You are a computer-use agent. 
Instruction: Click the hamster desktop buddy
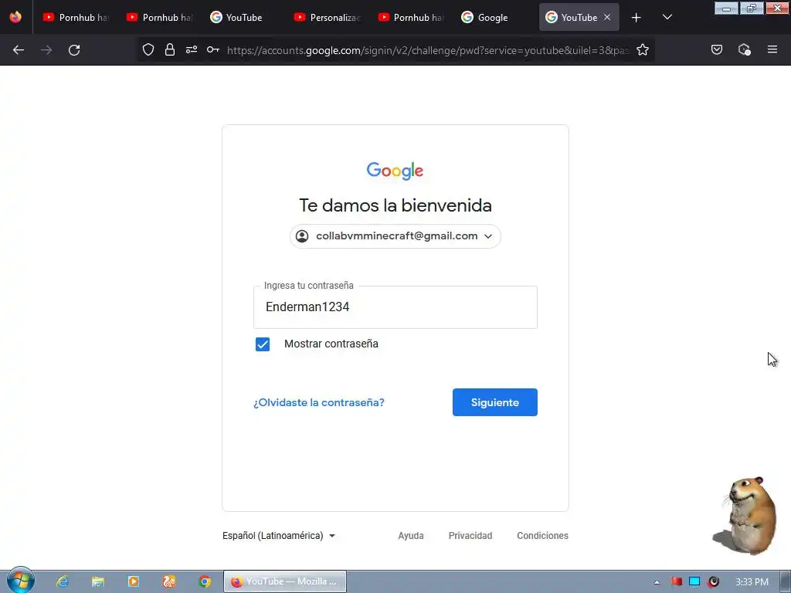click(747, 515)
